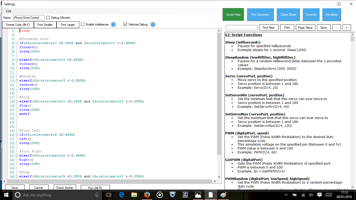Cancel the script settings

(x=39, y=187)
